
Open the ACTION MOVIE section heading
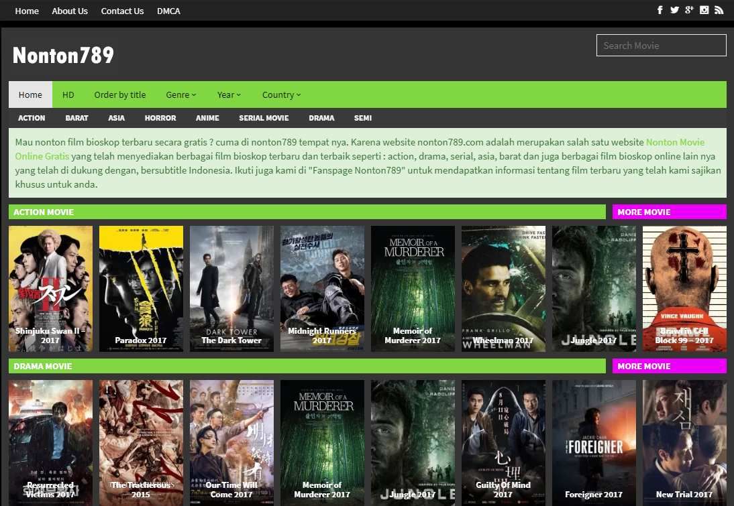click(44, 212)
